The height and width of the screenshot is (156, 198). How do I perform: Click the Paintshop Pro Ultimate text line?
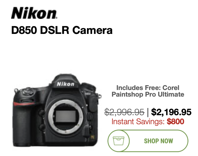click(x=148, y=94)
